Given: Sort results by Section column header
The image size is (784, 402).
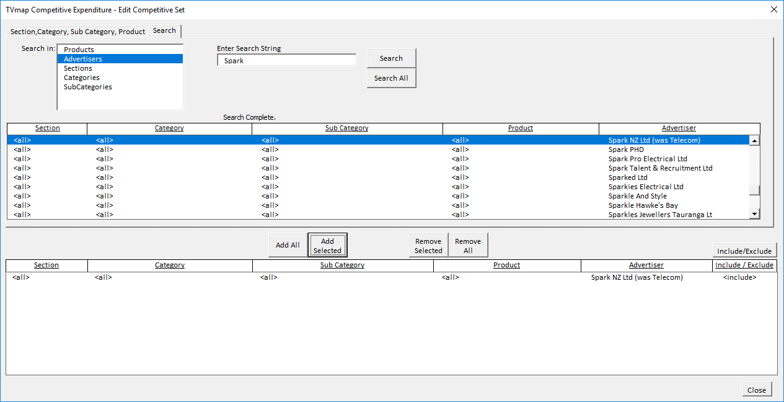Looking at the screenshot, I should 47,128.
